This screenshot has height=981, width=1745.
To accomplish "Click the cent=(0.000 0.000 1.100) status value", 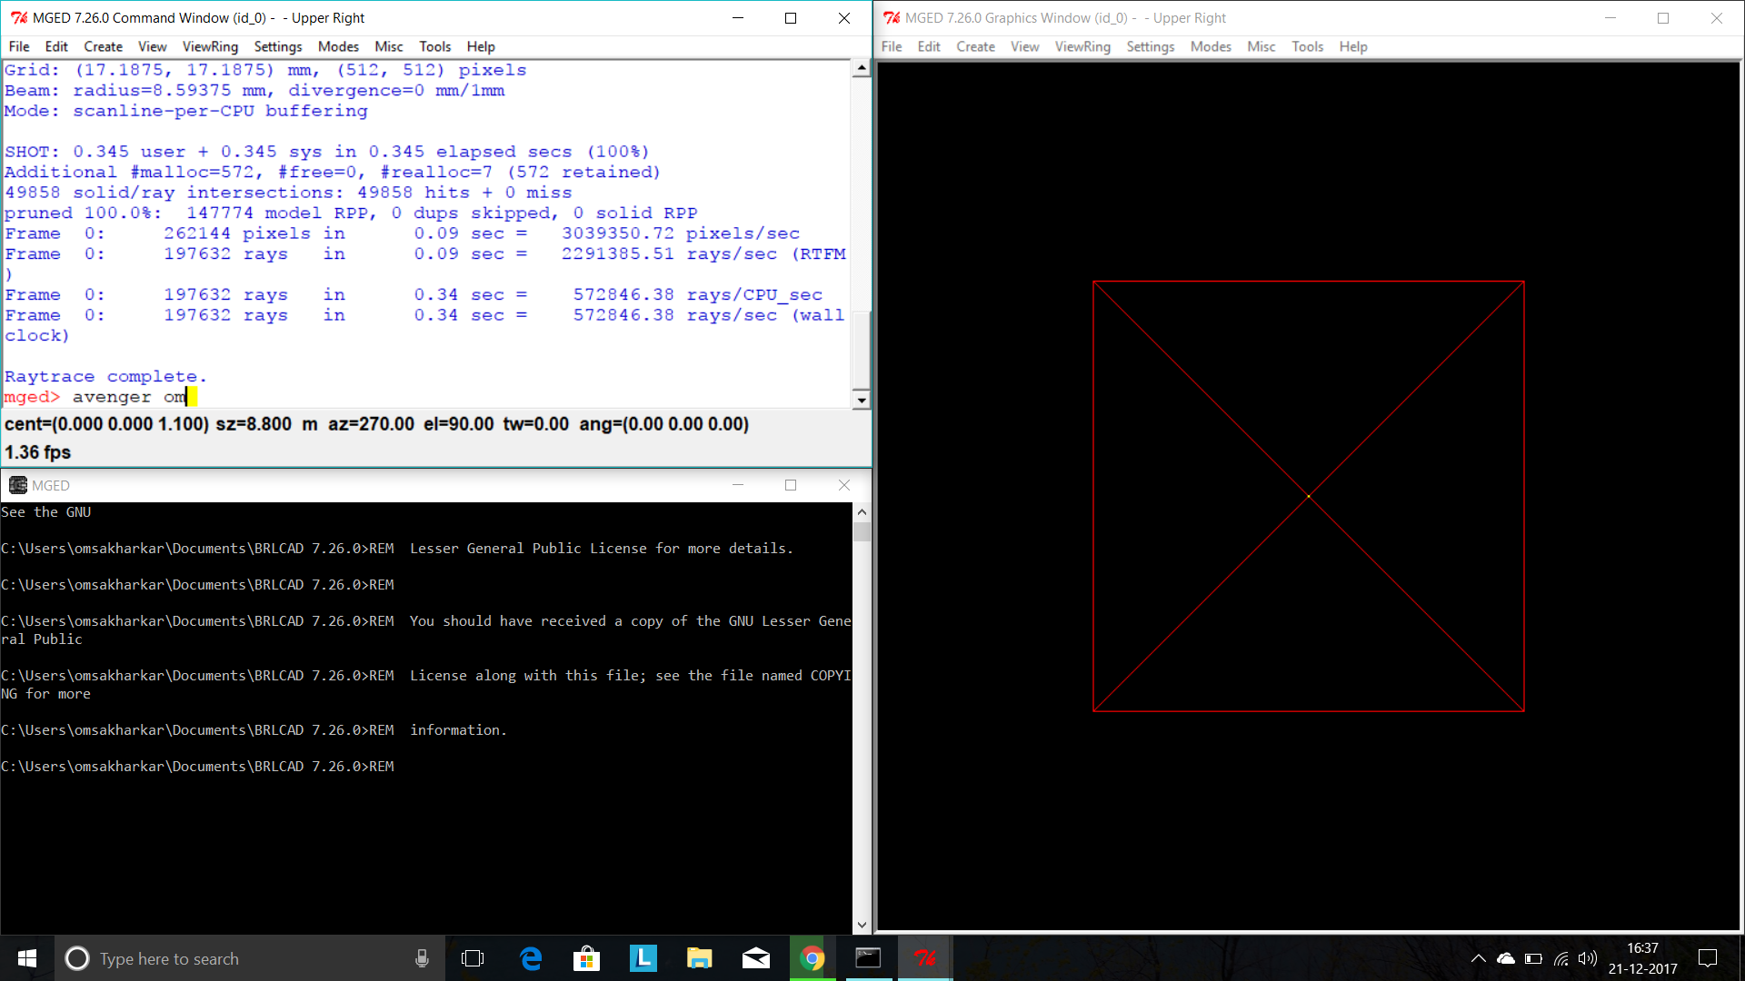I will (106, 424).
